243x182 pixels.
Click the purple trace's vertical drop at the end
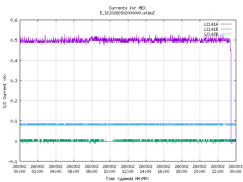(231, 95)
